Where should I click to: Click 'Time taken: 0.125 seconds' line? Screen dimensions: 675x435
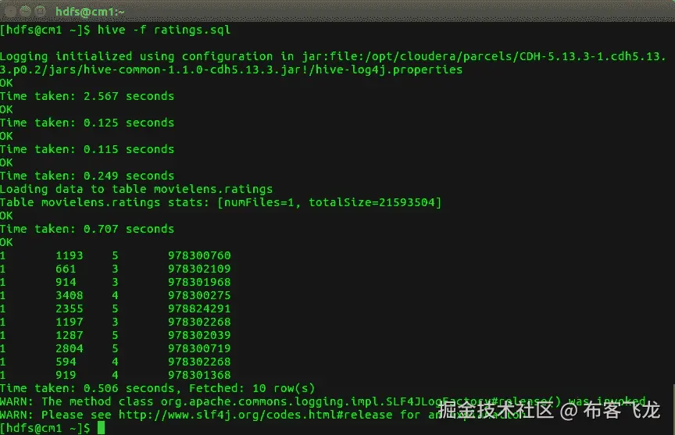[87, 123]
